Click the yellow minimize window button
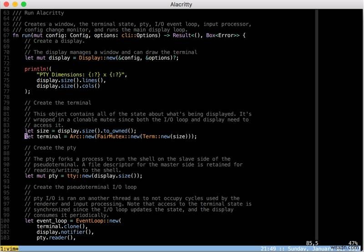 click(x=15, y=4)
